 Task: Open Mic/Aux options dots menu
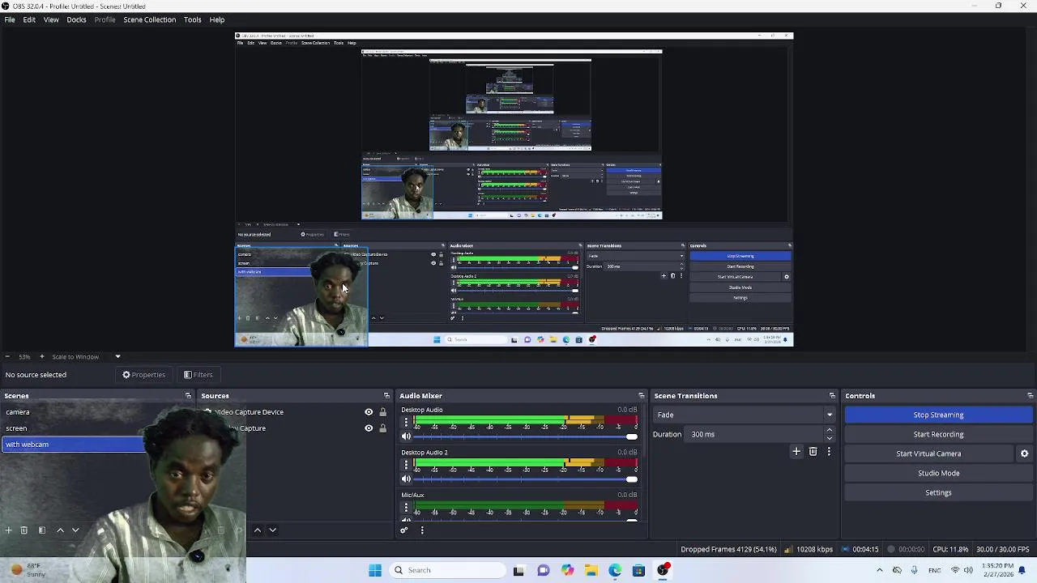406,508
